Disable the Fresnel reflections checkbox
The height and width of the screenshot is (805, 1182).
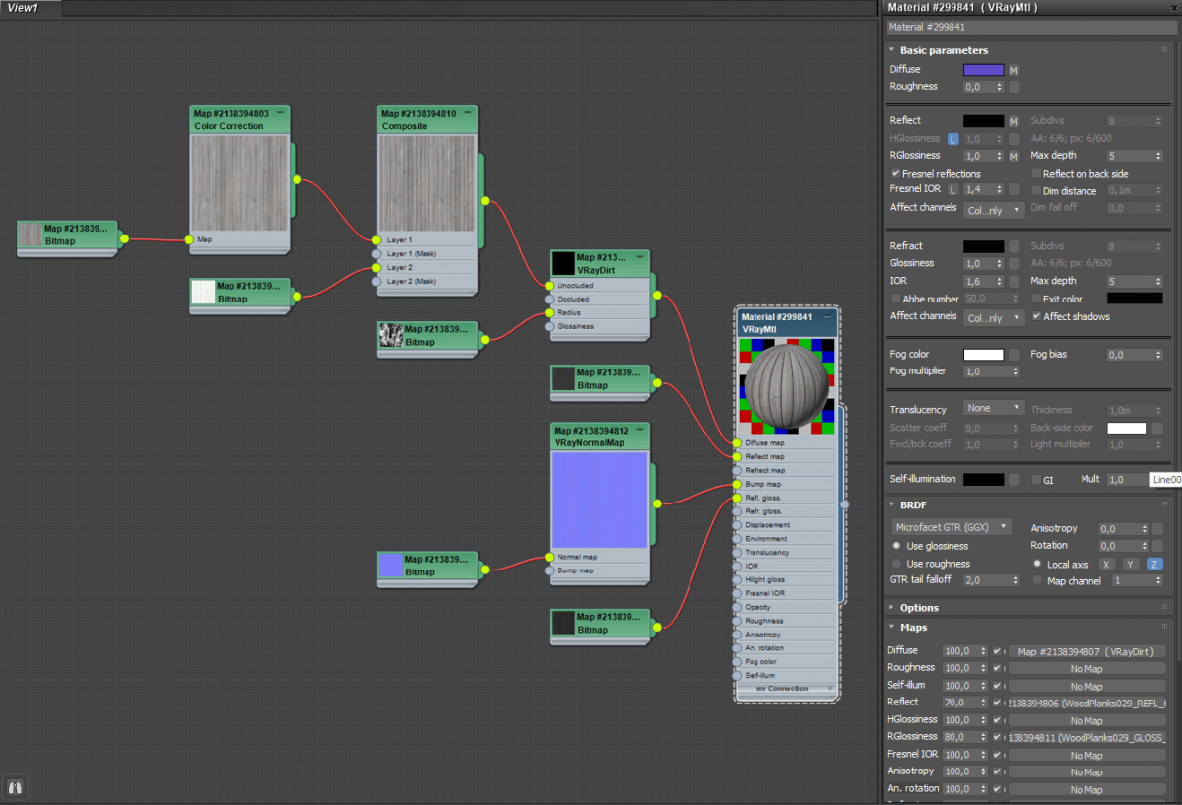(895, 173)
